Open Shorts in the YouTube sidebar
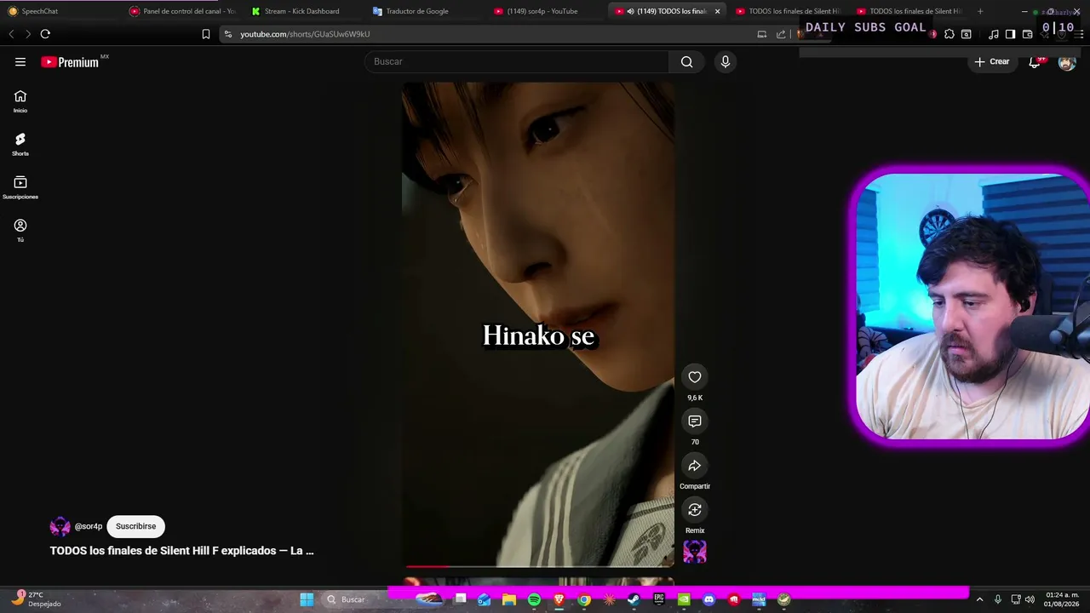 point(20,144)
